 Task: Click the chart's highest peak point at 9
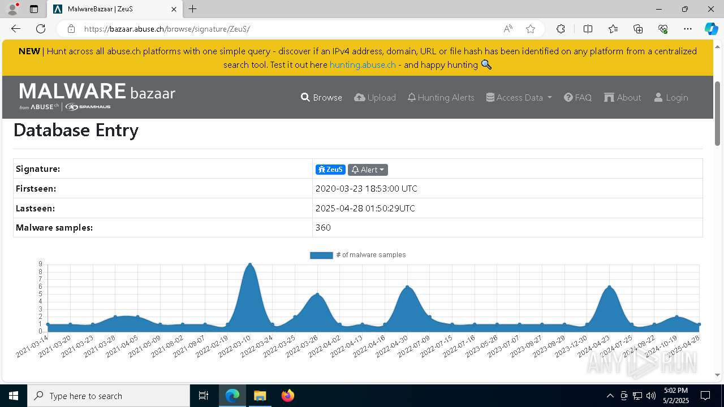[x=250, y=264]
